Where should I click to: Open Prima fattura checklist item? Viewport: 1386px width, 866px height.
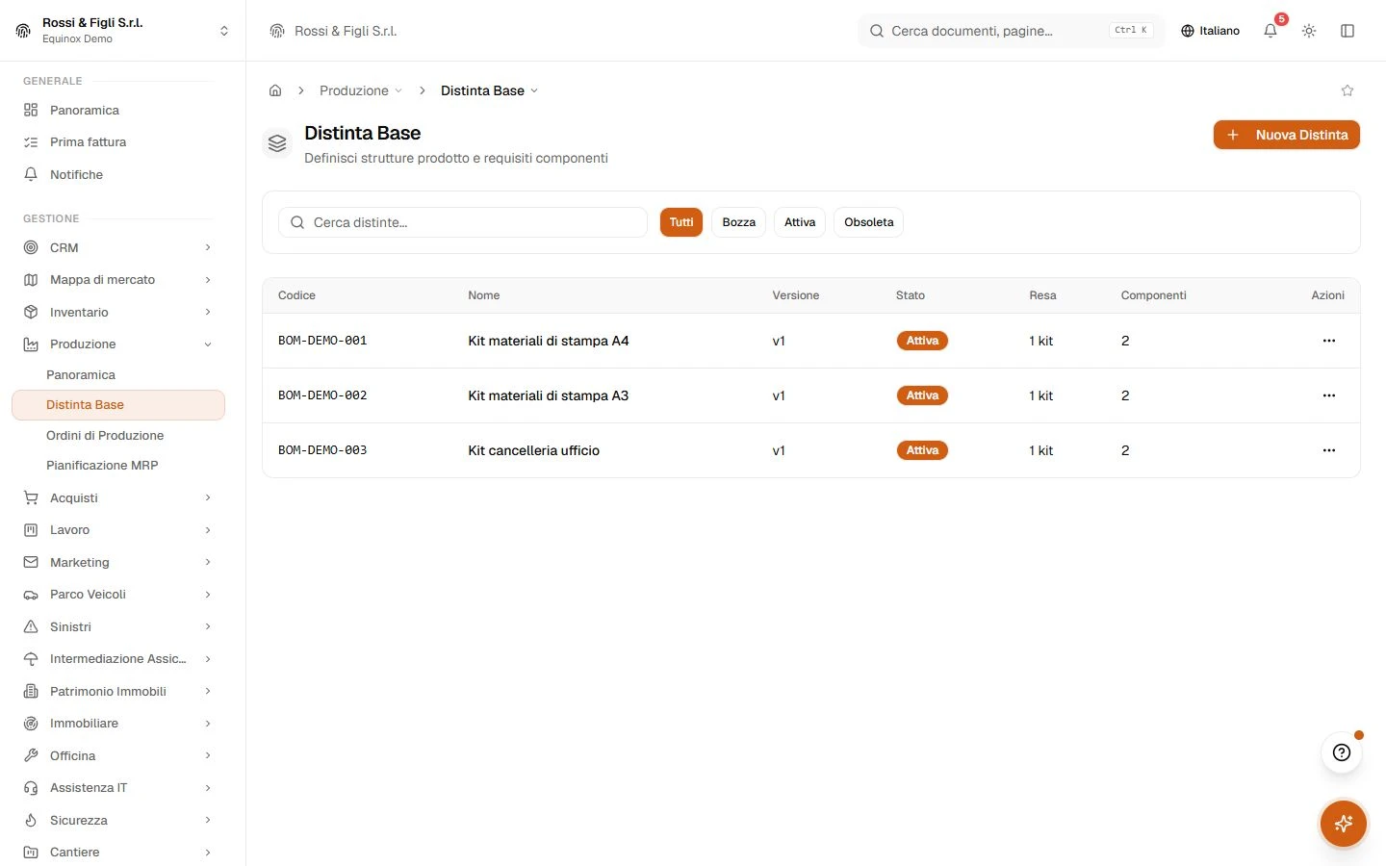117,142
